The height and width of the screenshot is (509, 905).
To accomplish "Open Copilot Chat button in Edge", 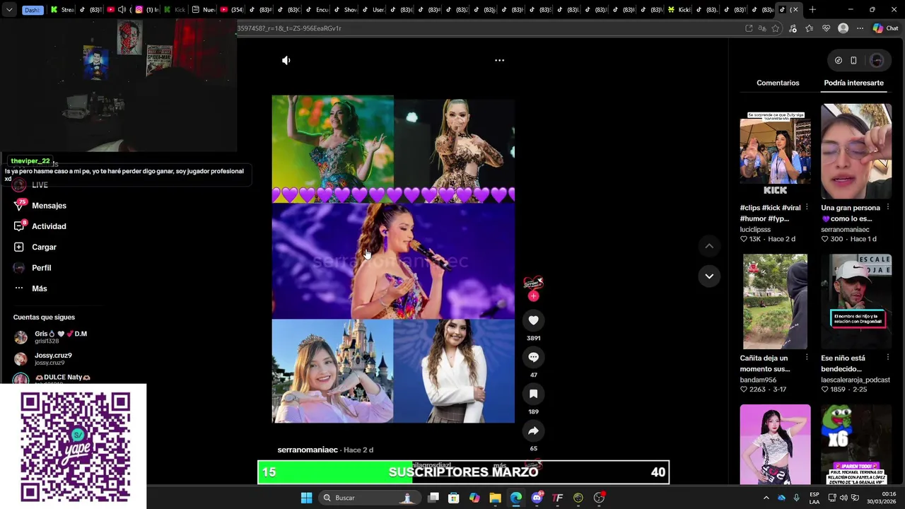I will point(885,28).
